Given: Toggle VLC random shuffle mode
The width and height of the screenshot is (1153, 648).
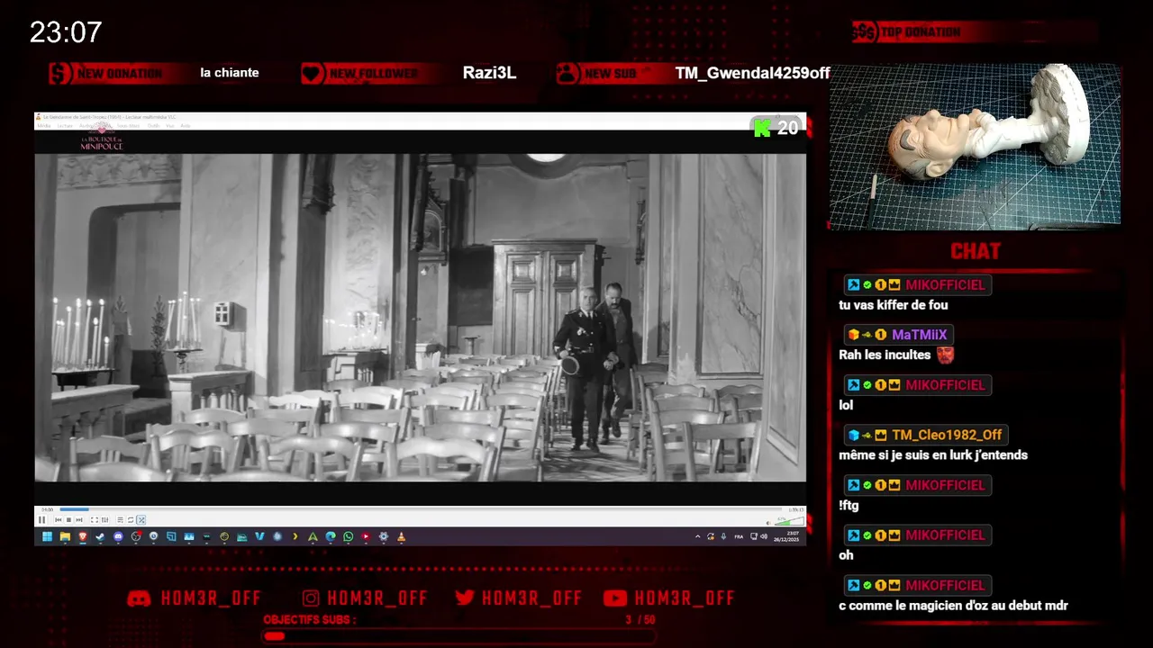Looking at the screenshot, I should pyautogui.click(x=141, y=519).
